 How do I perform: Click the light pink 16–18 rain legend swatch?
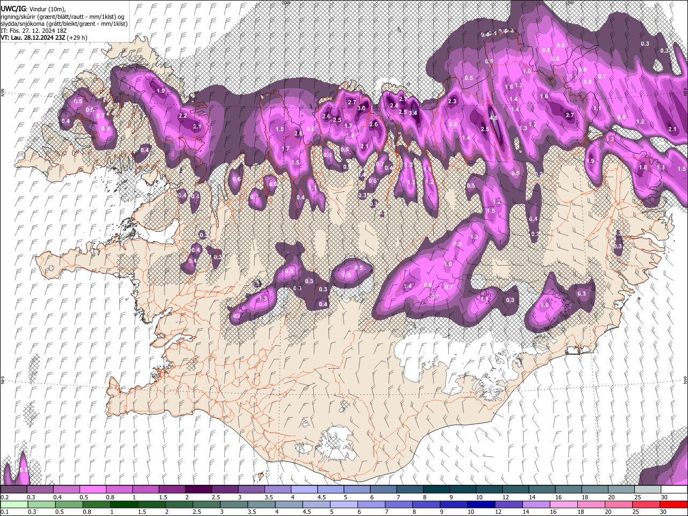point(564,505)
